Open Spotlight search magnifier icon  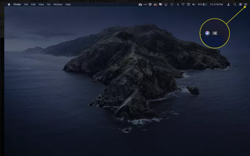pyautogui.click(x=235, y=5)
